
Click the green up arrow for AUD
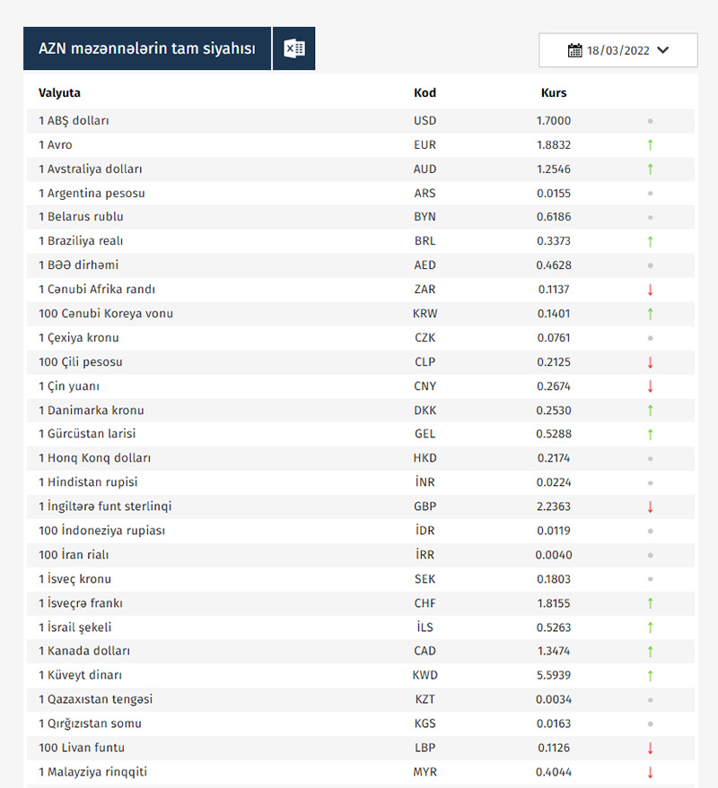point(650,169)
